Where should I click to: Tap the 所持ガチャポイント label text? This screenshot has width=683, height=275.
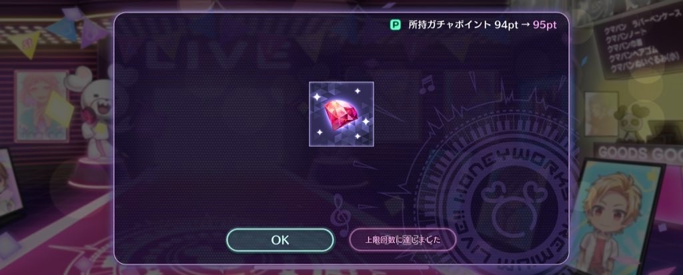click(x=450, y=25)
